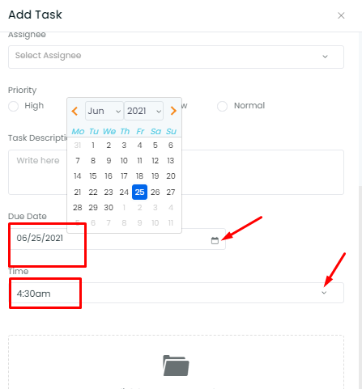The height and width of the screenshot is (389, 362).
Task: Go to next month with orange right arrow
Action: (173, 111)
